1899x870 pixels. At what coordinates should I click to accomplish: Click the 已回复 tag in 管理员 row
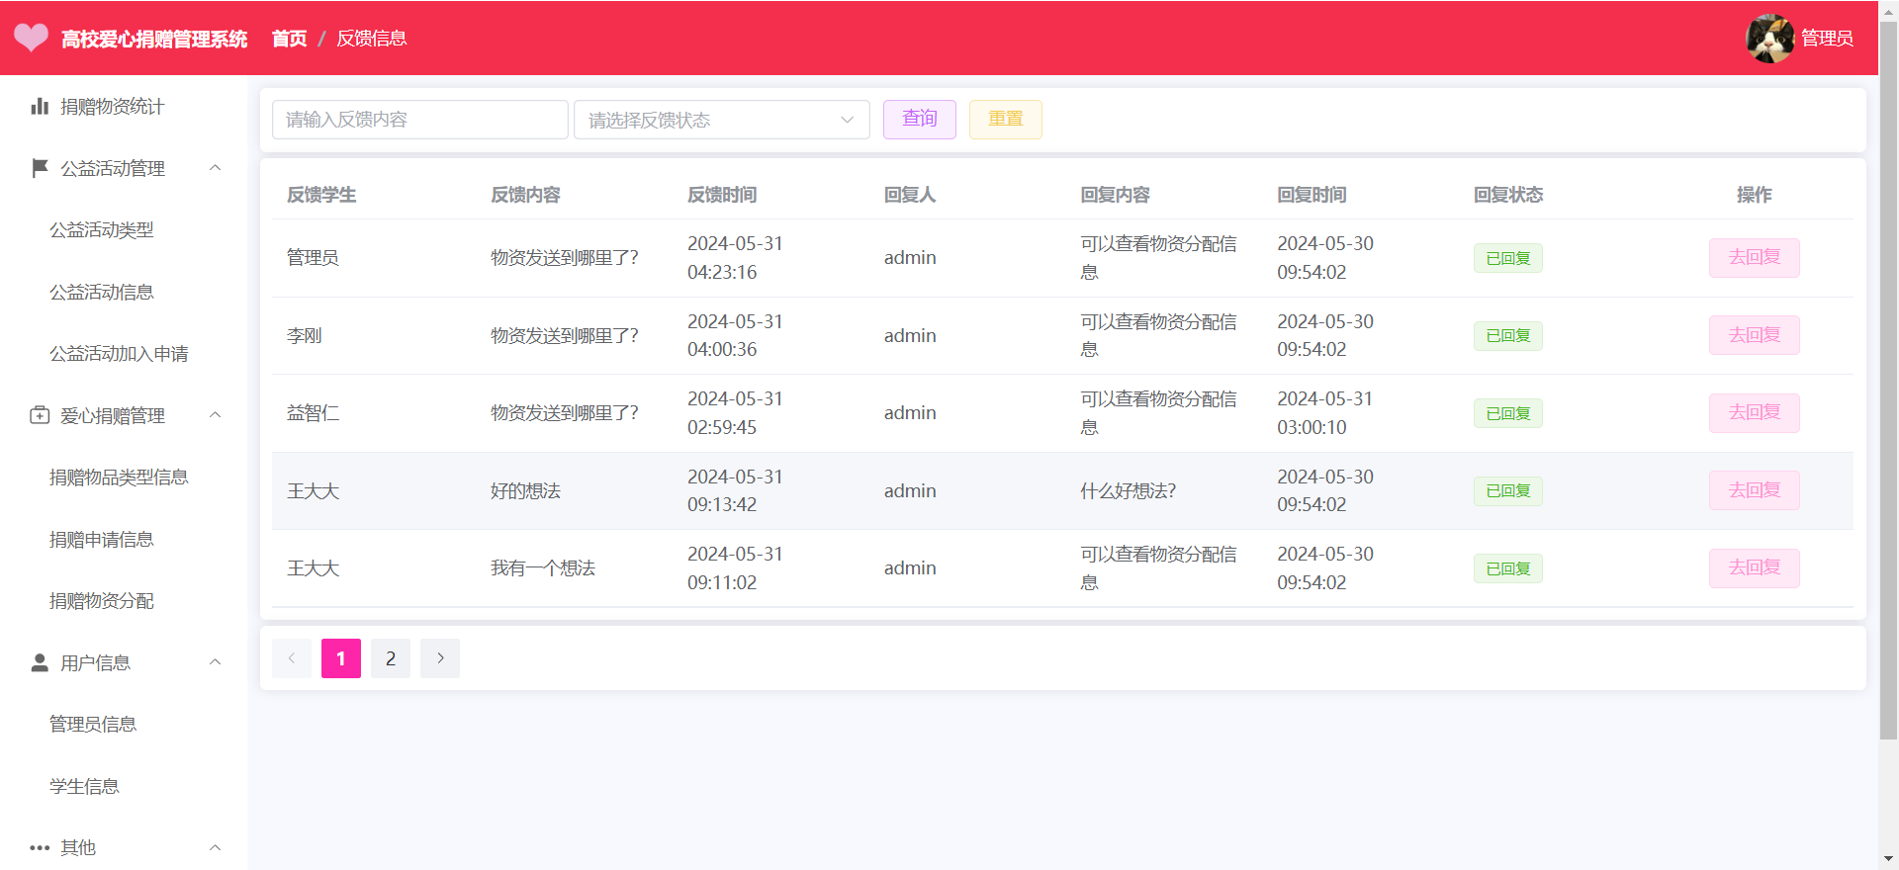point(1508,258)
